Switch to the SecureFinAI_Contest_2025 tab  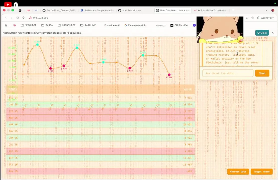click(59, 10)
